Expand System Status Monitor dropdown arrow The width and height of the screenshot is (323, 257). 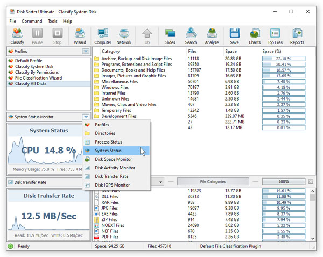coord(86,117)
